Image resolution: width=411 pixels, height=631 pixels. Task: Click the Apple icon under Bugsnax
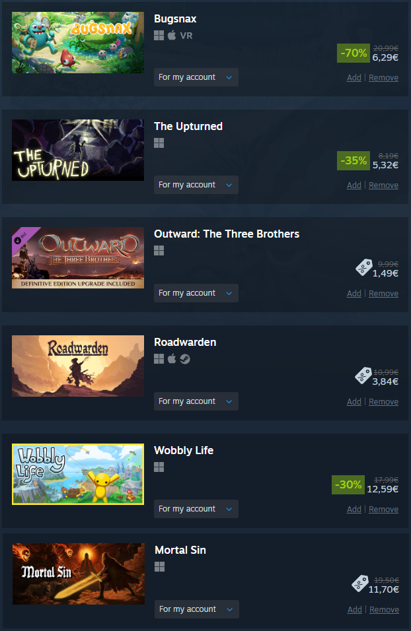pyautogui.click(x=172, y=36)
